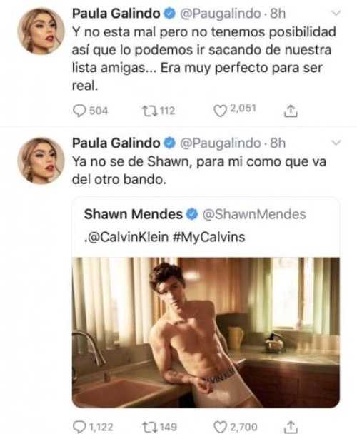
Task: Visit @Paugalindo handle on second tweet
Action: coord(220,143)
